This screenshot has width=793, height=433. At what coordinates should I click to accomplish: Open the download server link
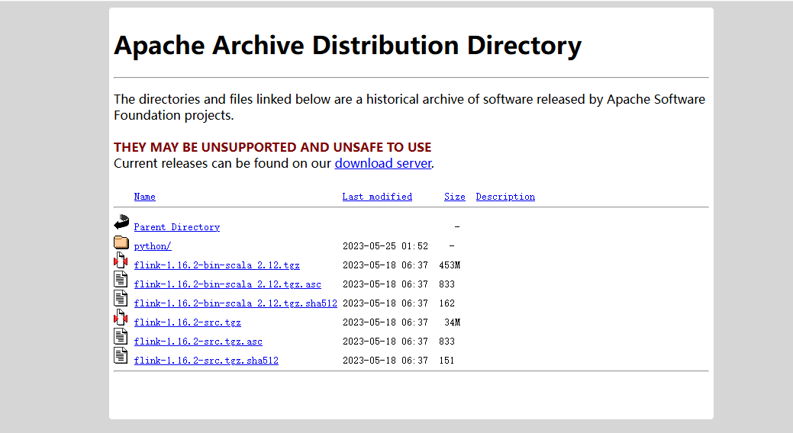pyautogui.click(x=383, y=163)
